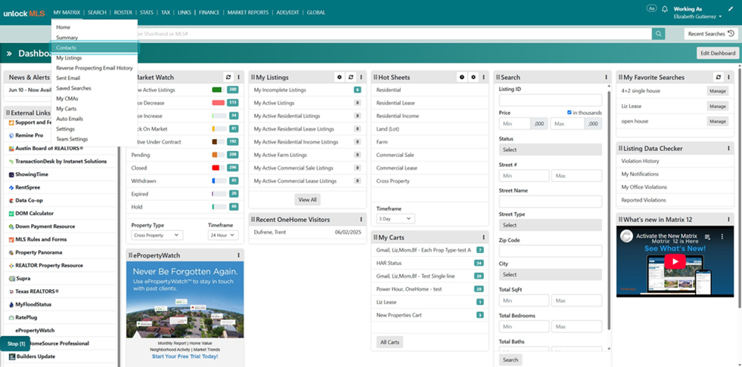Click the pin icon in top-right corner
This screenshot has width=742, height=367.
click(730, 9)
